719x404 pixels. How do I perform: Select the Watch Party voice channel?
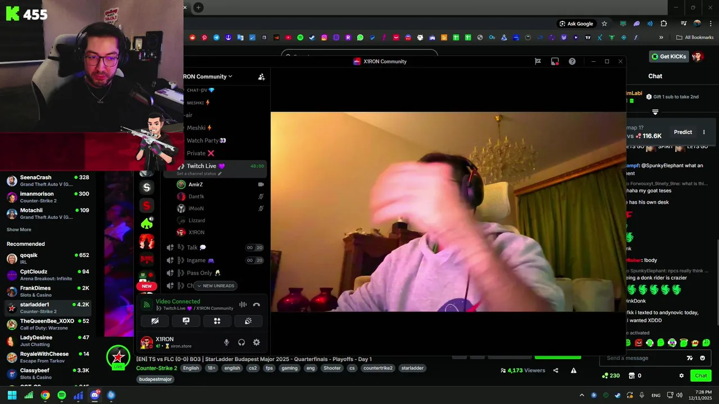pyautogui.click(x=206, y=140)
